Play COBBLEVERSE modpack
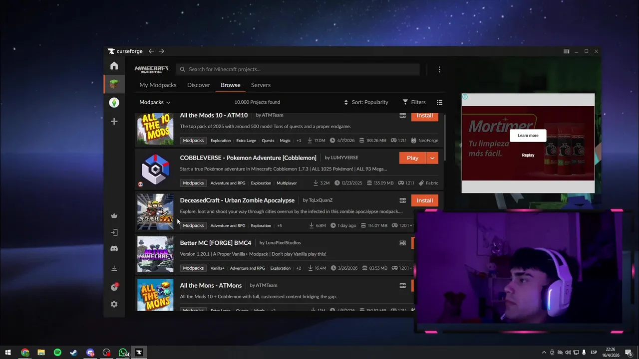The height and width of the screenshot is (359, 639). 413,158
